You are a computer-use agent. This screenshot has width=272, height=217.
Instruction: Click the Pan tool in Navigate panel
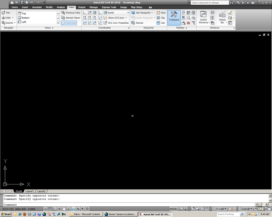pos(6,13)
